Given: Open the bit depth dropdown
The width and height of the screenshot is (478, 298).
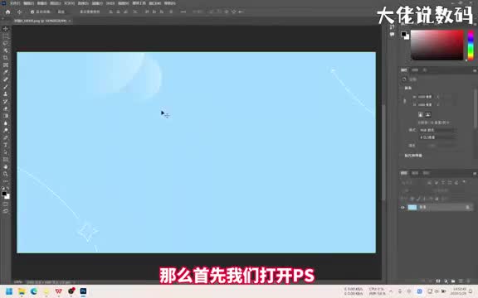Looking at the screenshot, I should tap(437, 137).
